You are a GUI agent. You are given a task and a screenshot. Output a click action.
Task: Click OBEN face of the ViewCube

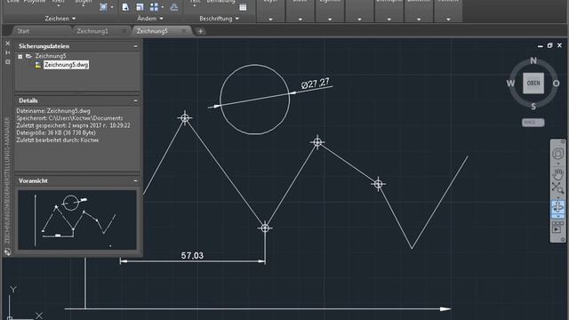pyautogui.click(x=533, y=83)
